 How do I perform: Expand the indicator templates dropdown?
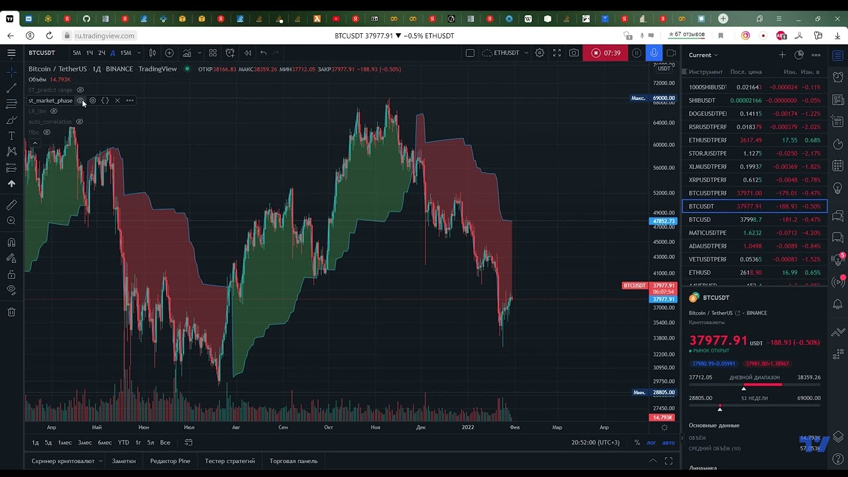point(198,53)
